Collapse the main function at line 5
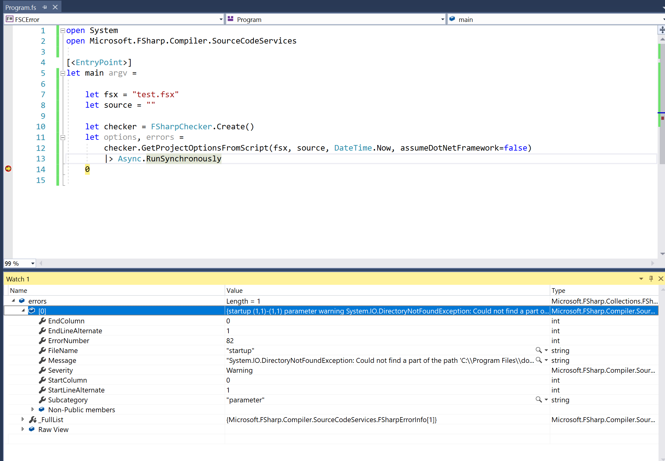The image size is (665, 461). (63, 73)
